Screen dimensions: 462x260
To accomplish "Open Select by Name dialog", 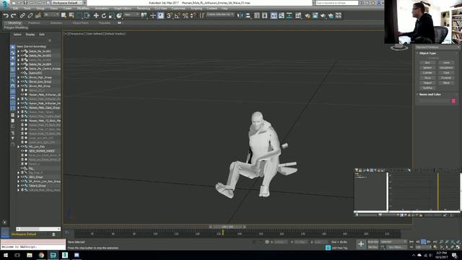I will (71, 15).
